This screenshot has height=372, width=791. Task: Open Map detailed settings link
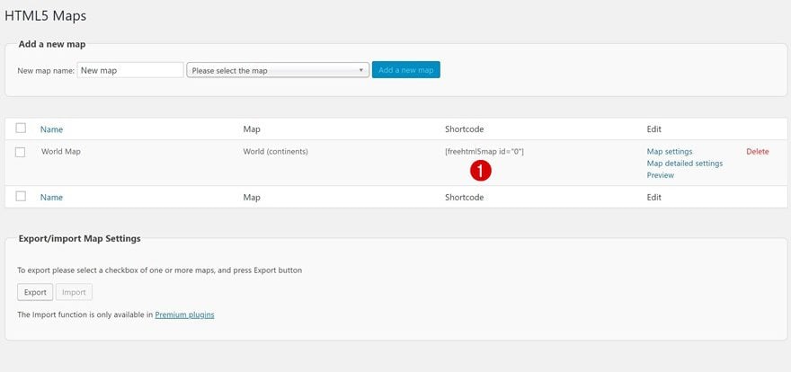coord(684,164)
